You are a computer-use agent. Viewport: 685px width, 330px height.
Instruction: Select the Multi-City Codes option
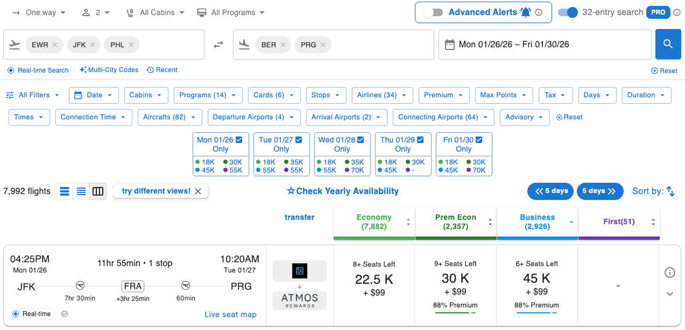pos(109,70)
